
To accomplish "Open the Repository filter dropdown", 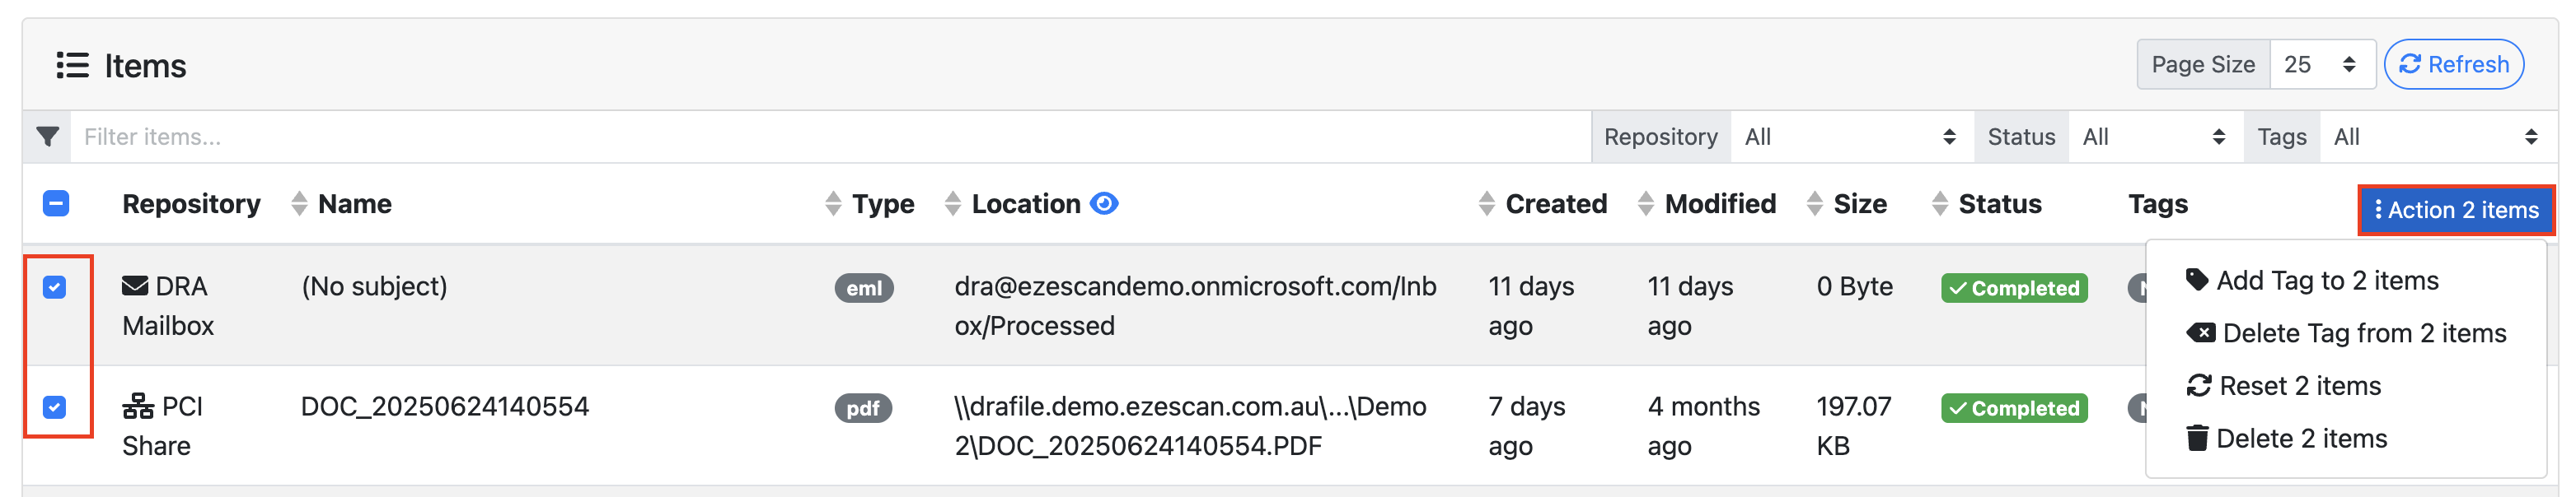I will [1852, 136].
